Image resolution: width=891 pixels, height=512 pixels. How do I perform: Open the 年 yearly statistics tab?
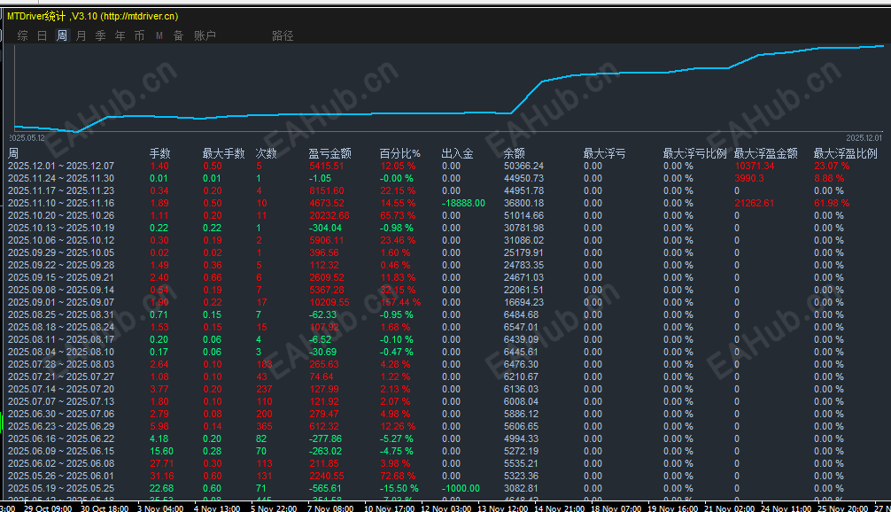tap(120, 35)
